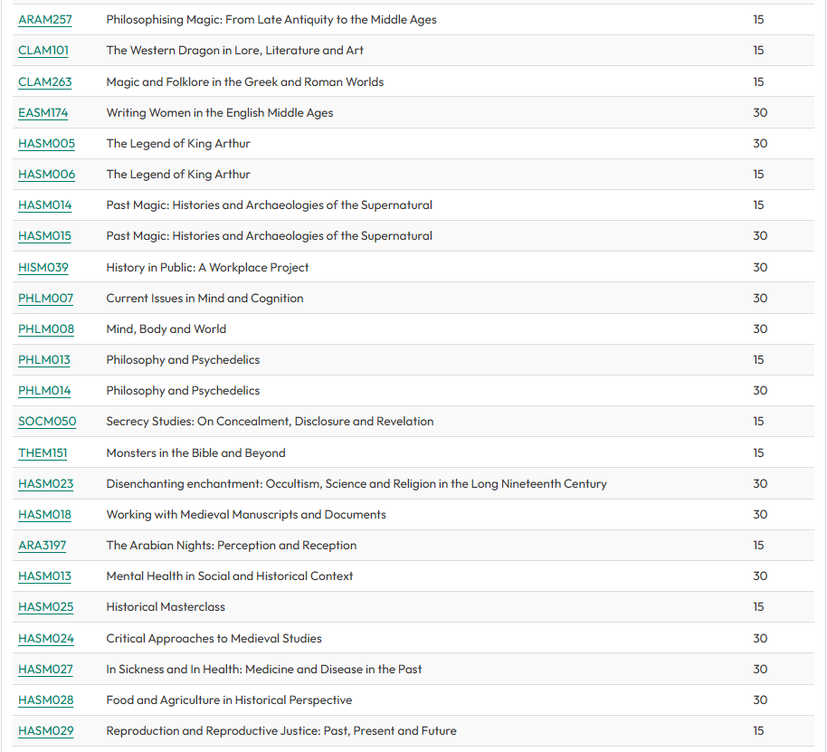Click the HASM023 module code
Image resolution: width=827 pixels, height=752 pixels.
pos(46,484)
